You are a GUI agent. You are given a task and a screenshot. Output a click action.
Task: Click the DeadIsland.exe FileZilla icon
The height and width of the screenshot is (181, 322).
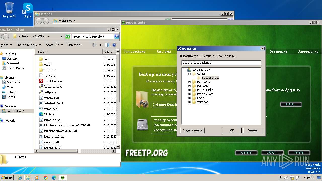click(41, 81)
